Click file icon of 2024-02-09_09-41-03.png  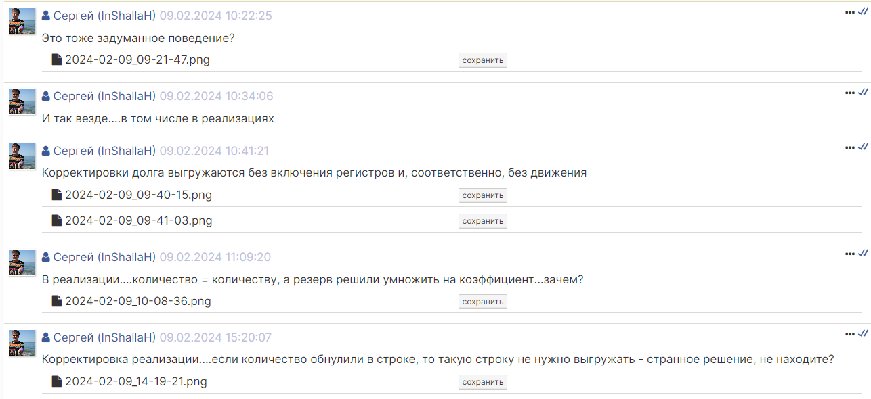coord(57,220)
